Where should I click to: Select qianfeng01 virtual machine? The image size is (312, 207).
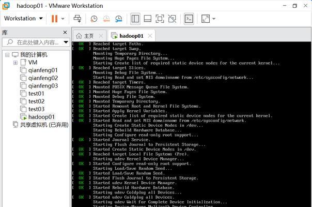click(x=43, y=70)
